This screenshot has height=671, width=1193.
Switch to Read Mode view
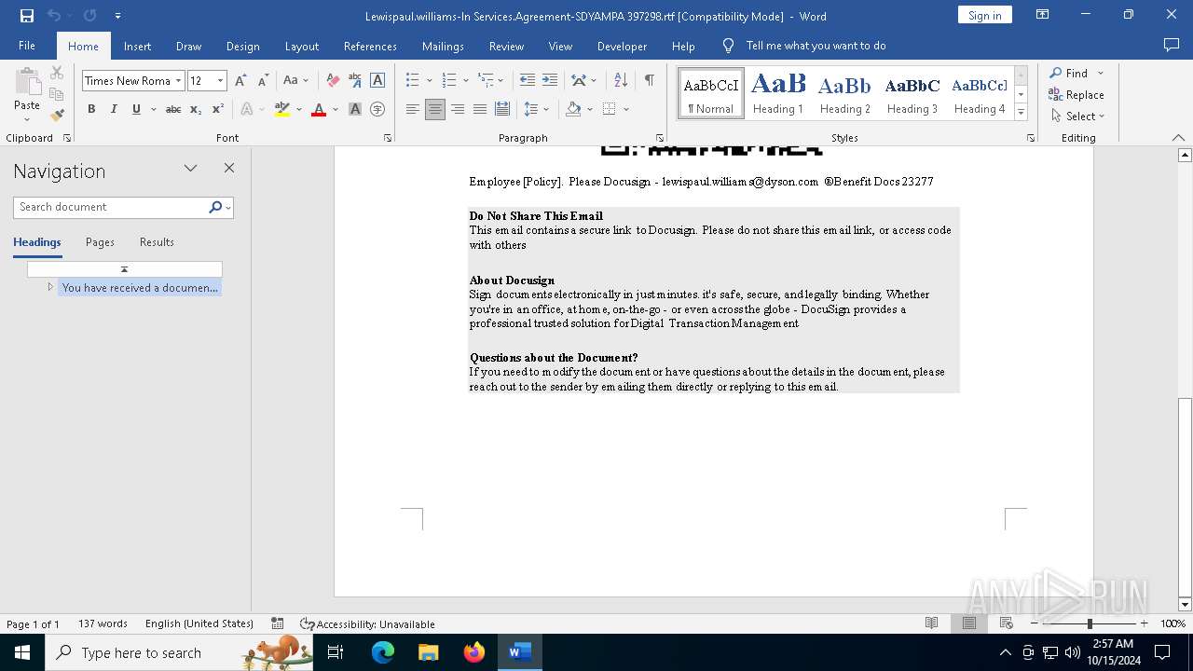pyautogui.click(x=931, y=623)
